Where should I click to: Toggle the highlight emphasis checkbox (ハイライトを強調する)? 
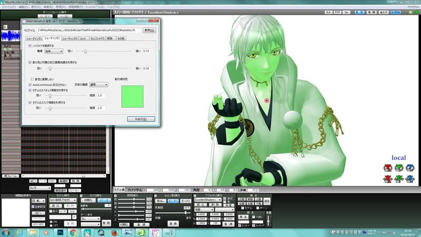click(30, 46)
